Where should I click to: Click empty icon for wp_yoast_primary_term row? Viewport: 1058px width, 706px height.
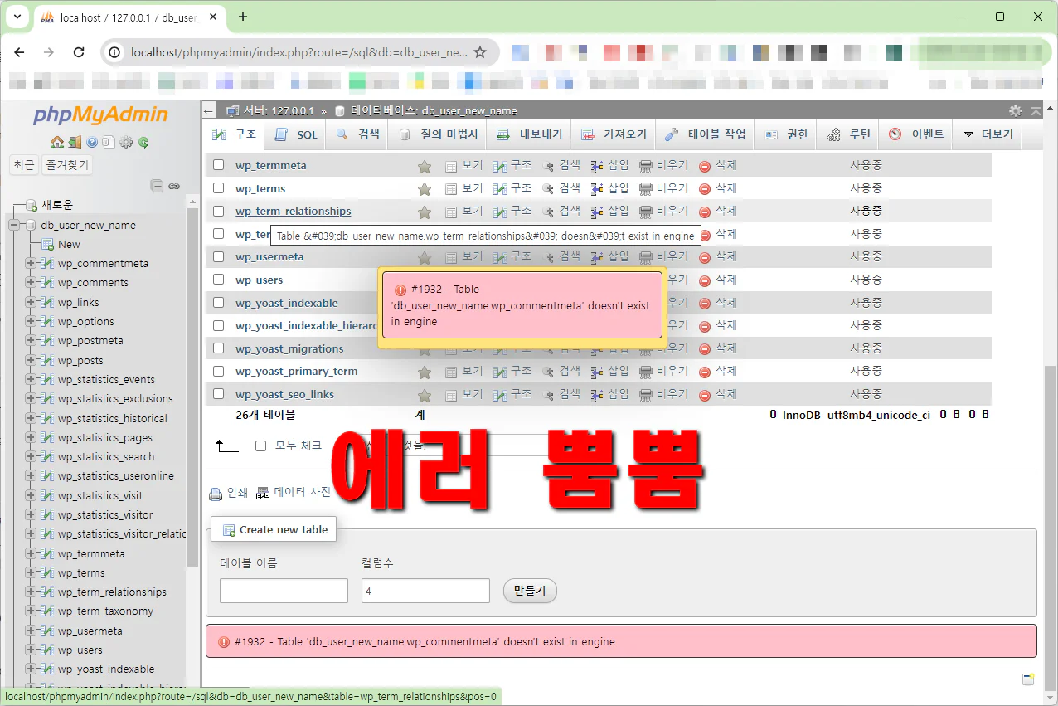pyautogui.click(x=646, y=372)
